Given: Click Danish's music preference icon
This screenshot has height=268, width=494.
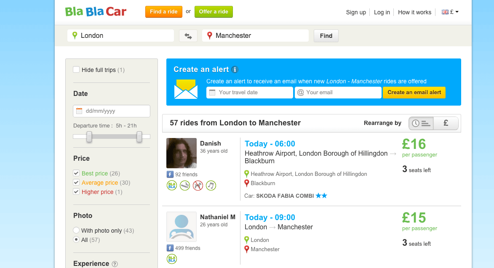Looking at the screenshot, I should (x=211, y=185).
